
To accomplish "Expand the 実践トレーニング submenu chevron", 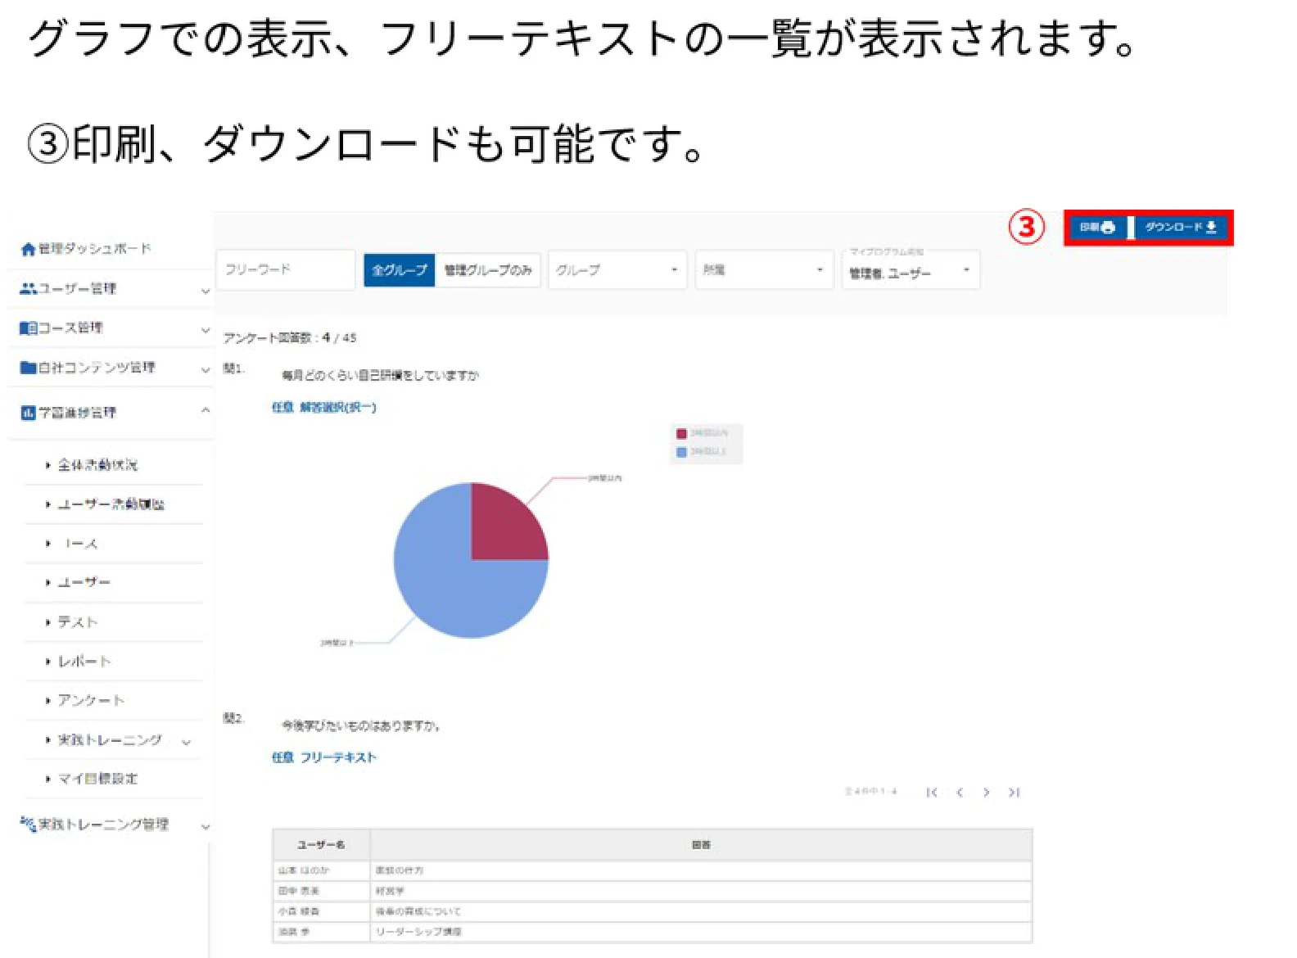I will 186,742.
